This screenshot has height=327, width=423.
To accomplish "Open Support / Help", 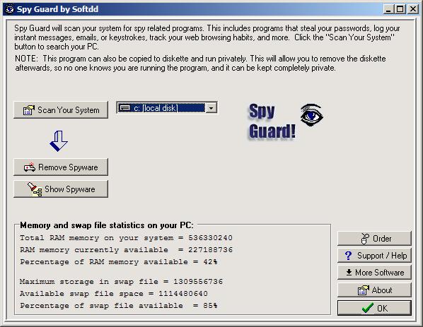I will (374, 256).
